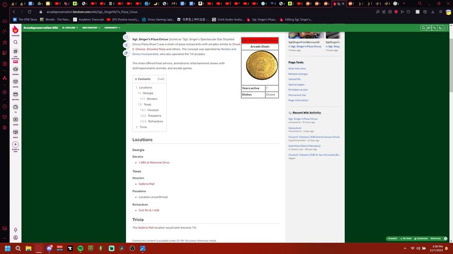
Task: Open the browser downloads icon
Action: (x=433, y=12)
